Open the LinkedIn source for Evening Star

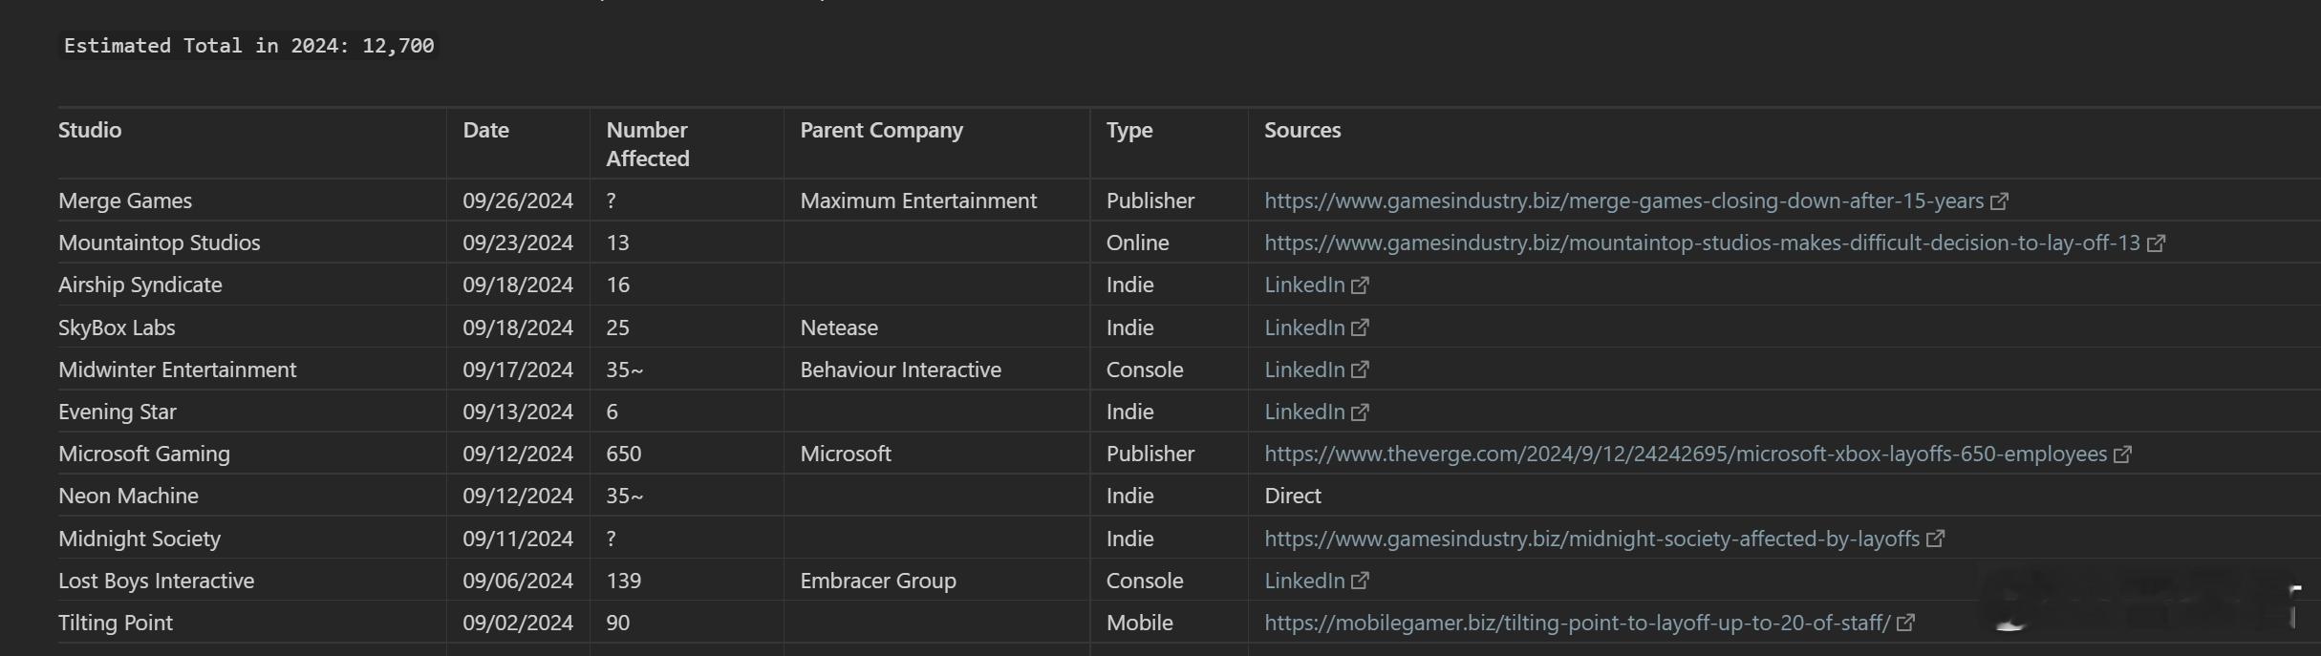tap(1304, 412)
